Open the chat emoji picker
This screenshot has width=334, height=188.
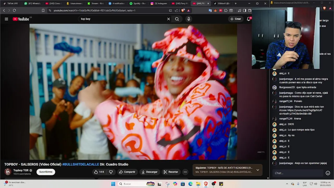[x=328, y=173]
